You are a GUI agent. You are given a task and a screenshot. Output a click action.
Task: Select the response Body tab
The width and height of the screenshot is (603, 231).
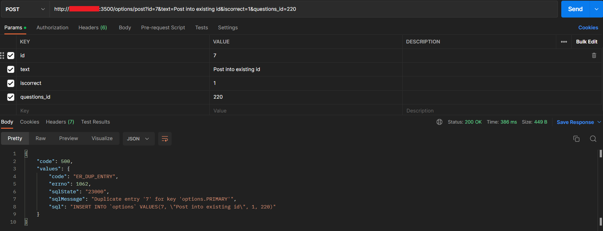tap(7, 122)
